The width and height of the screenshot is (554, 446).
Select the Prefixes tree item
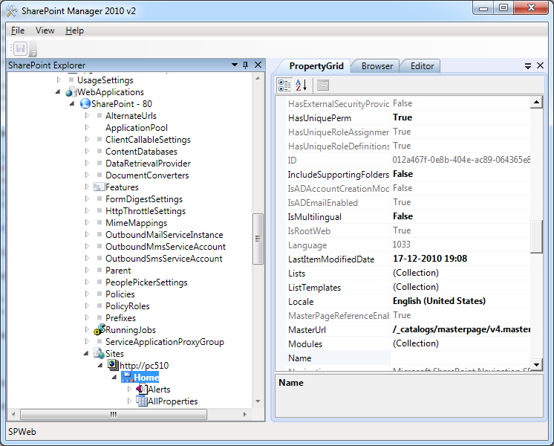(120, 318)
